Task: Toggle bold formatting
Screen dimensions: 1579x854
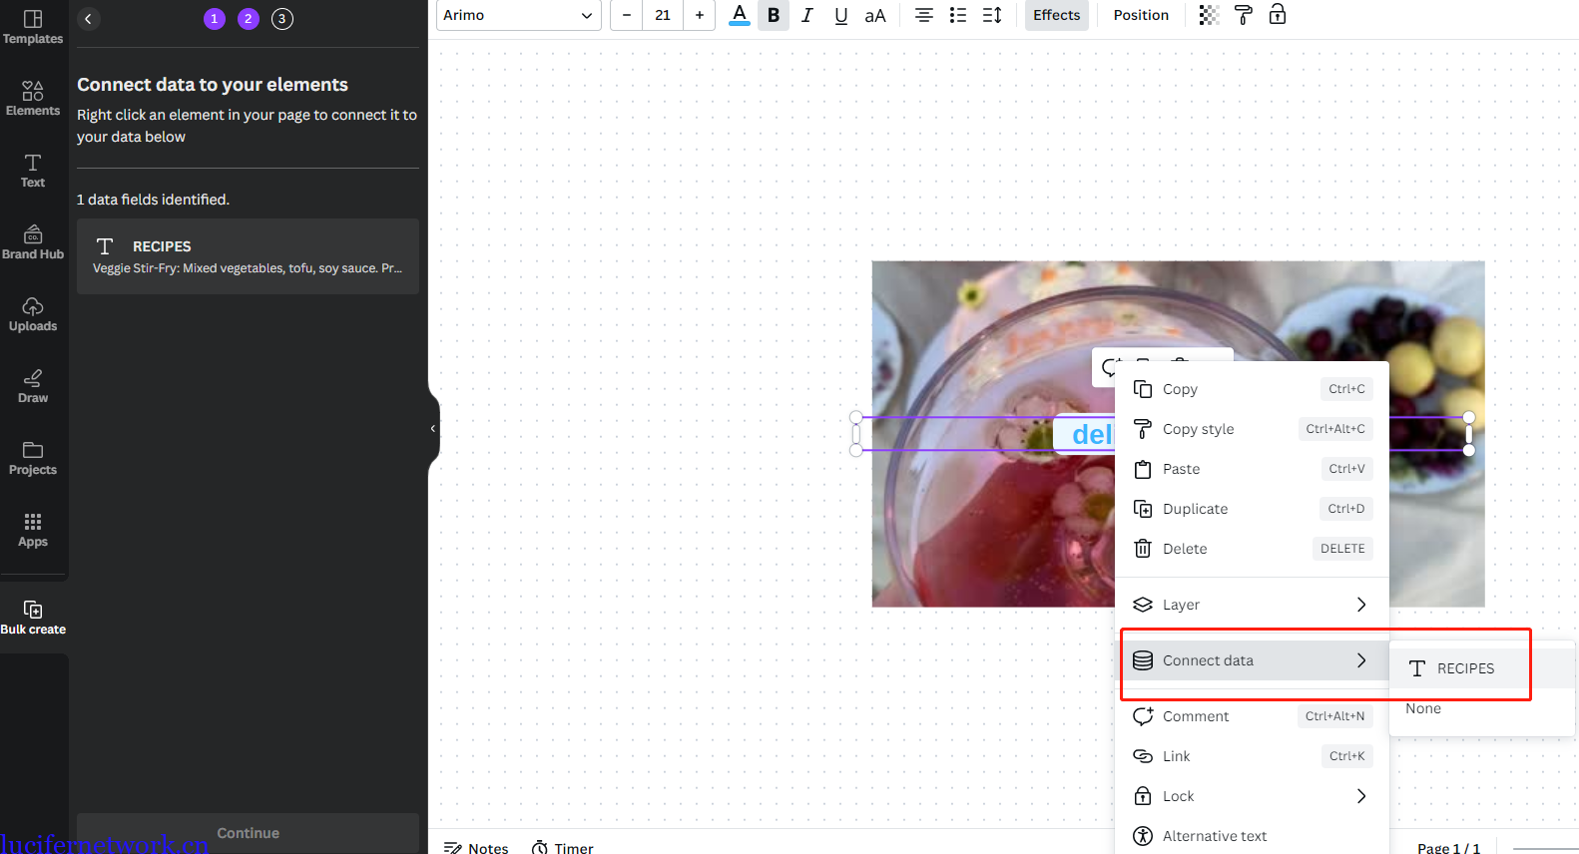Action: click(774, 15)
